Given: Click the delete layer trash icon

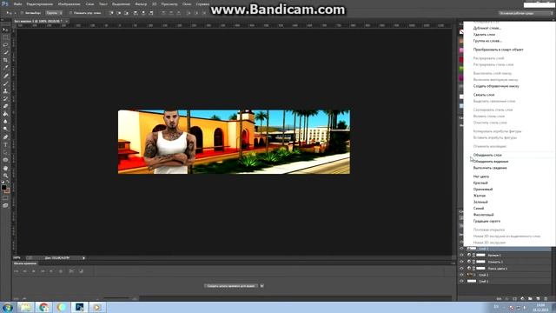Looking at the screenshot, I should (x=546, y=299).
